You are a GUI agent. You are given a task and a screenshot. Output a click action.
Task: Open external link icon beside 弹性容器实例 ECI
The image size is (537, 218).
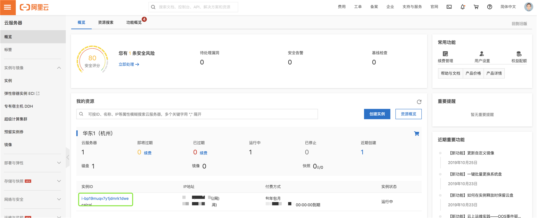click(x=38, y=93)
